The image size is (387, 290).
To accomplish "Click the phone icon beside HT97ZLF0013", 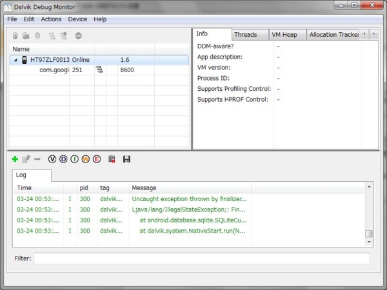I will 25,60.
